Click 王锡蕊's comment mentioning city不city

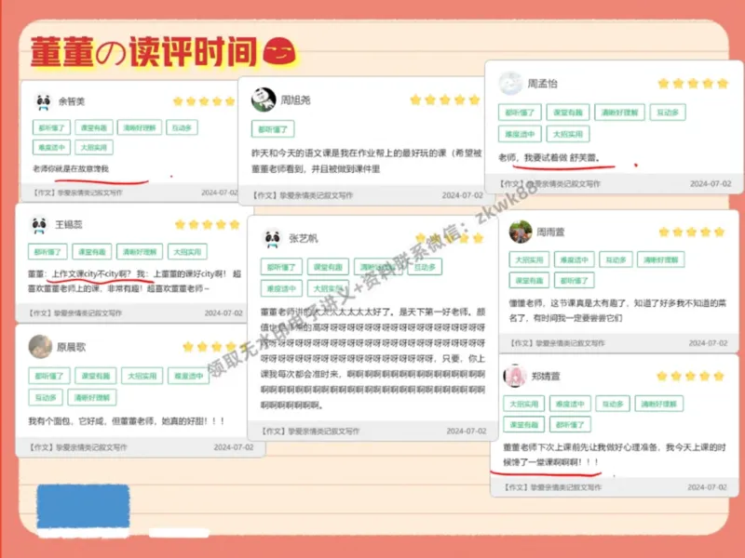point(134,281)
